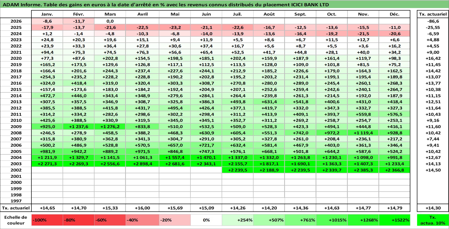Click the cell with value +2 385,3
The width and height of the screenshot is (449, 229).
(363, 170)
